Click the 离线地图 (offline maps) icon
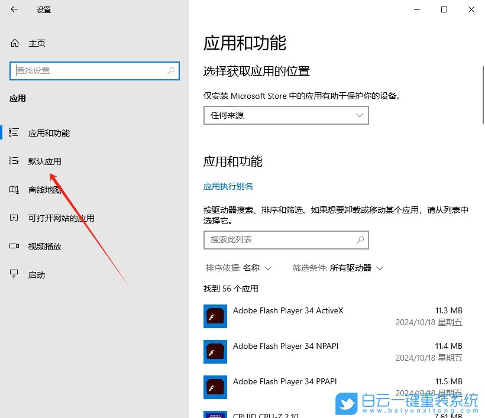The height and width of the screenshot is (418, 485). coord(14,189)
